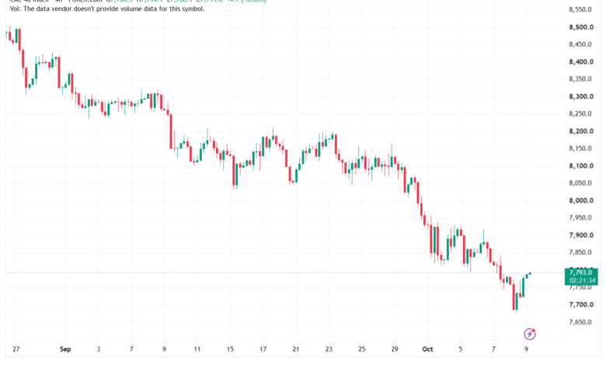Select the 8,300.0 price axis label
Image resolution: width=606 pixels, height=365 pixels.
tap(581, 96)
